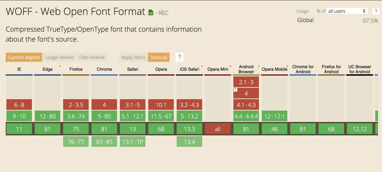Image resolution: width=382 pixels, height=172 pixels.
Task: Select the Current aligned view
Action: click(24, 57)
